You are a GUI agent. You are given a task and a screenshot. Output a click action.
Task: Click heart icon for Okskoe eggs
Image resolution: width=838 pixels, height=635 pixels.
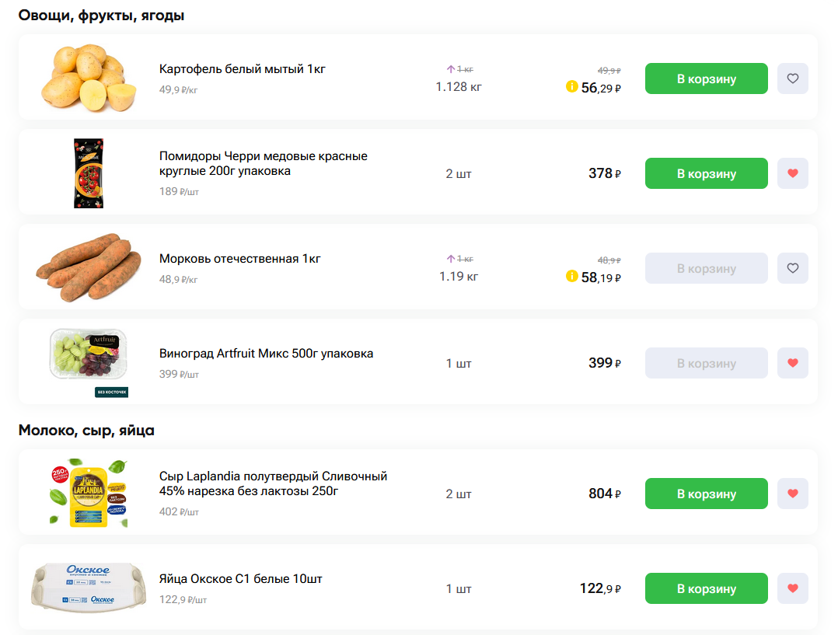click(x=792, y=588)
